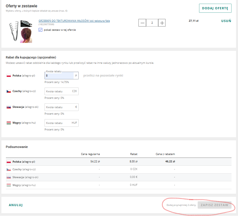Image resolution: width=238 pixels, height=216 pixels.
Task: Click the Poland flag in the summary table
Action: tap(8, 162)
